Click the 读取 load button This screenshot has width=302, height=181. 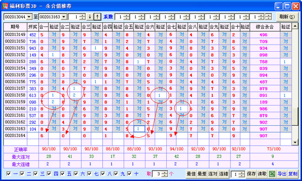[262, 174]
